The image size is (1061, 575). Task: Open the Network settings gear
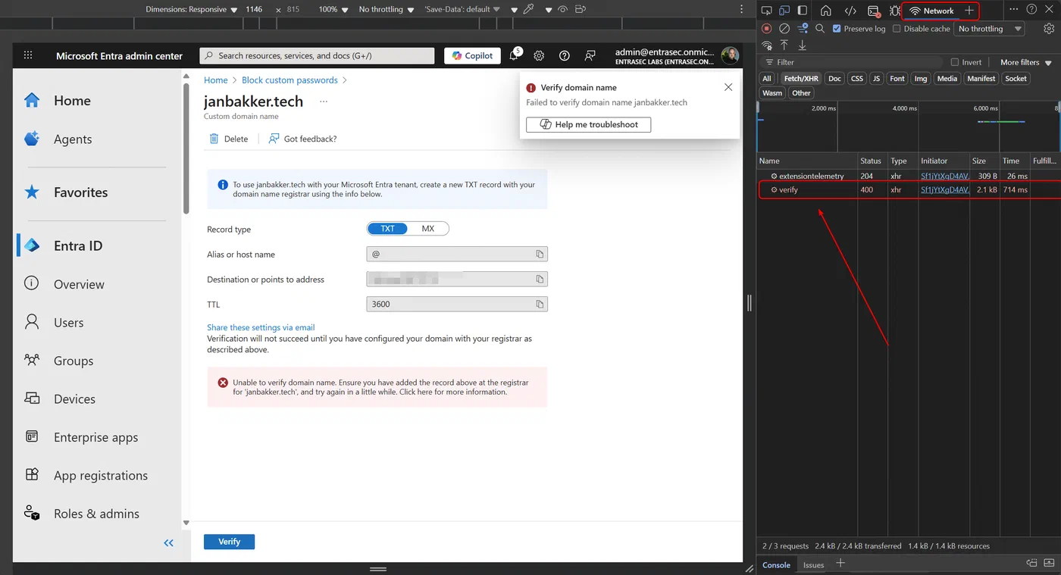1049,29
